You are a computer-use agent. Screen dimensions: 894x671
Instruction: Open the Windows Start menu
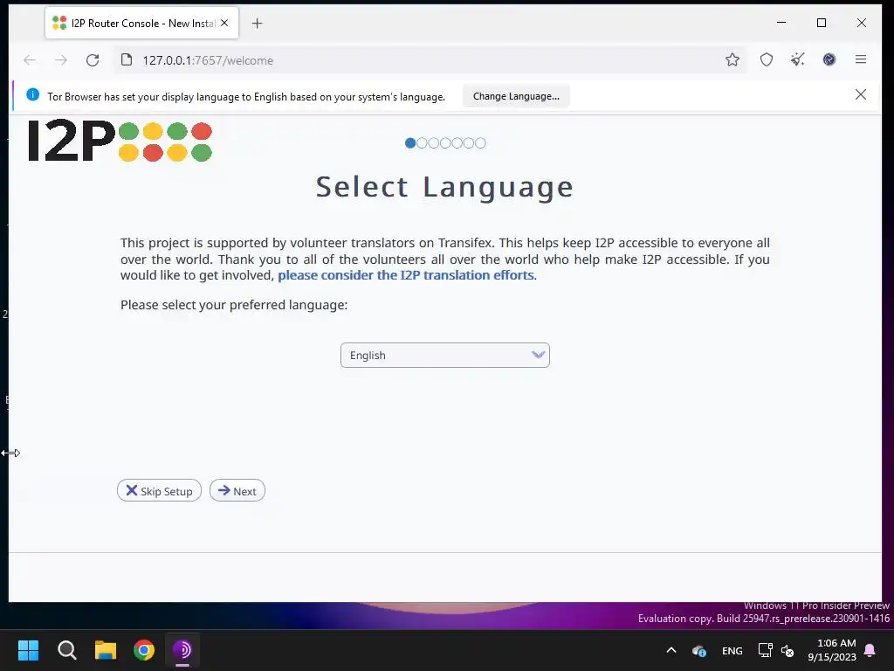(28, 650)
